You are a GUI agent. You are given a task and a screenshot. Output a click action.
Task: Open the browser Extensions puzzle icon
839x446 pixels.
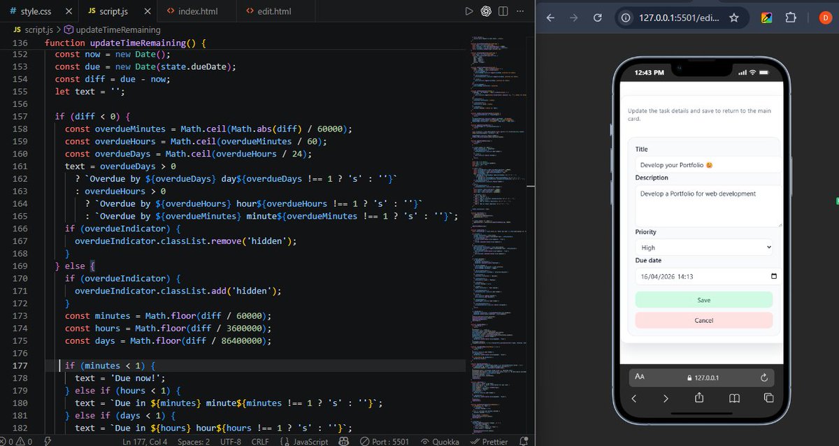pyautogui.click(x=791, y=18)
